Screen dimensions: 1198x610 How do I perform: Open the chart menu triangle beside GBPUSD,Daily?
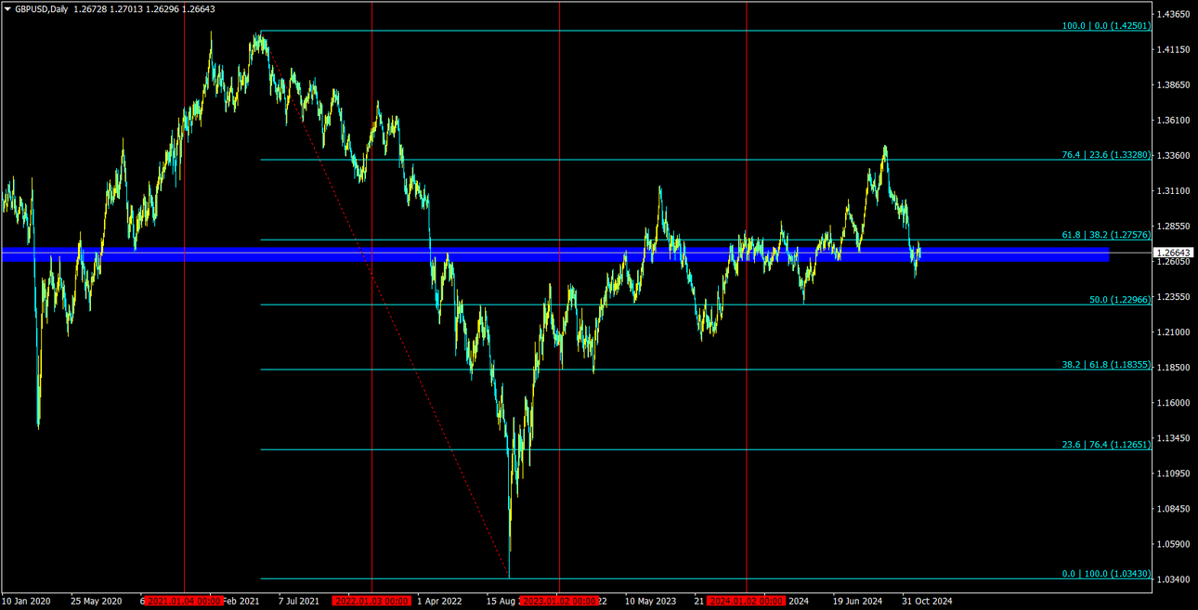[x=7, y=8]
